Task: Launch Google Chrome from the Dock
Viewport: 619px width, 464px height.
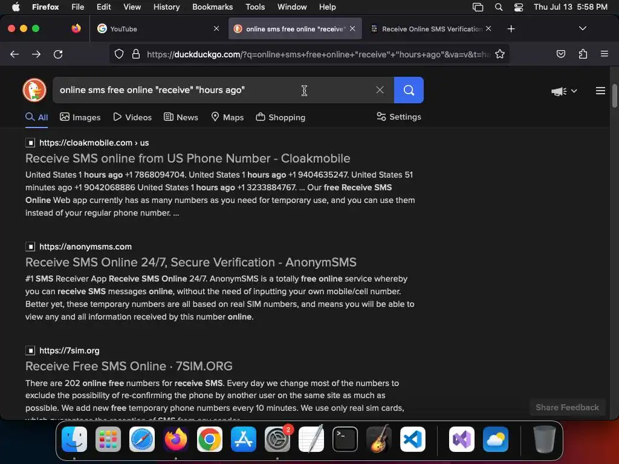Action: click(210, 439)
